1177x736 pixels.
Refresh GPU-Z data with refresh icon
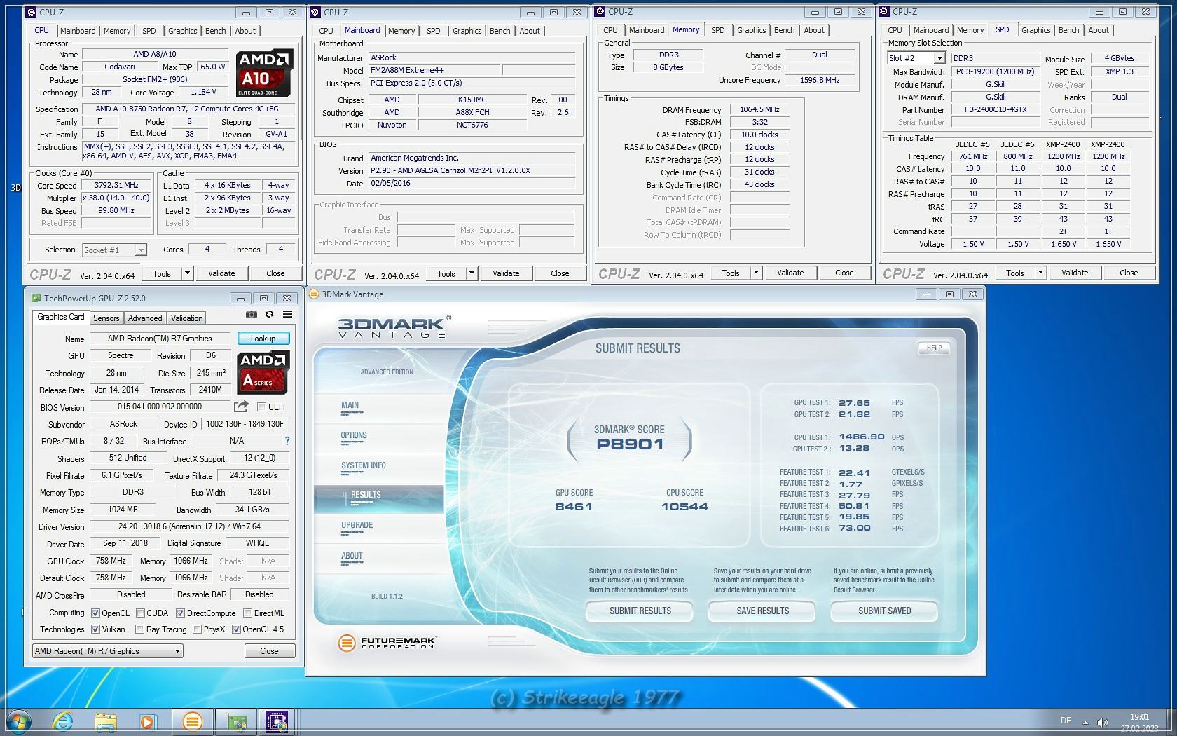point(269,315)
